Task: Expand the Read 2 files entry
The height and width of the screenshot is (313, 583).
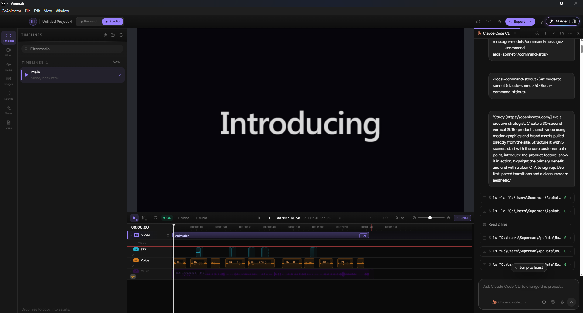Action: click(x=527, y=224)
